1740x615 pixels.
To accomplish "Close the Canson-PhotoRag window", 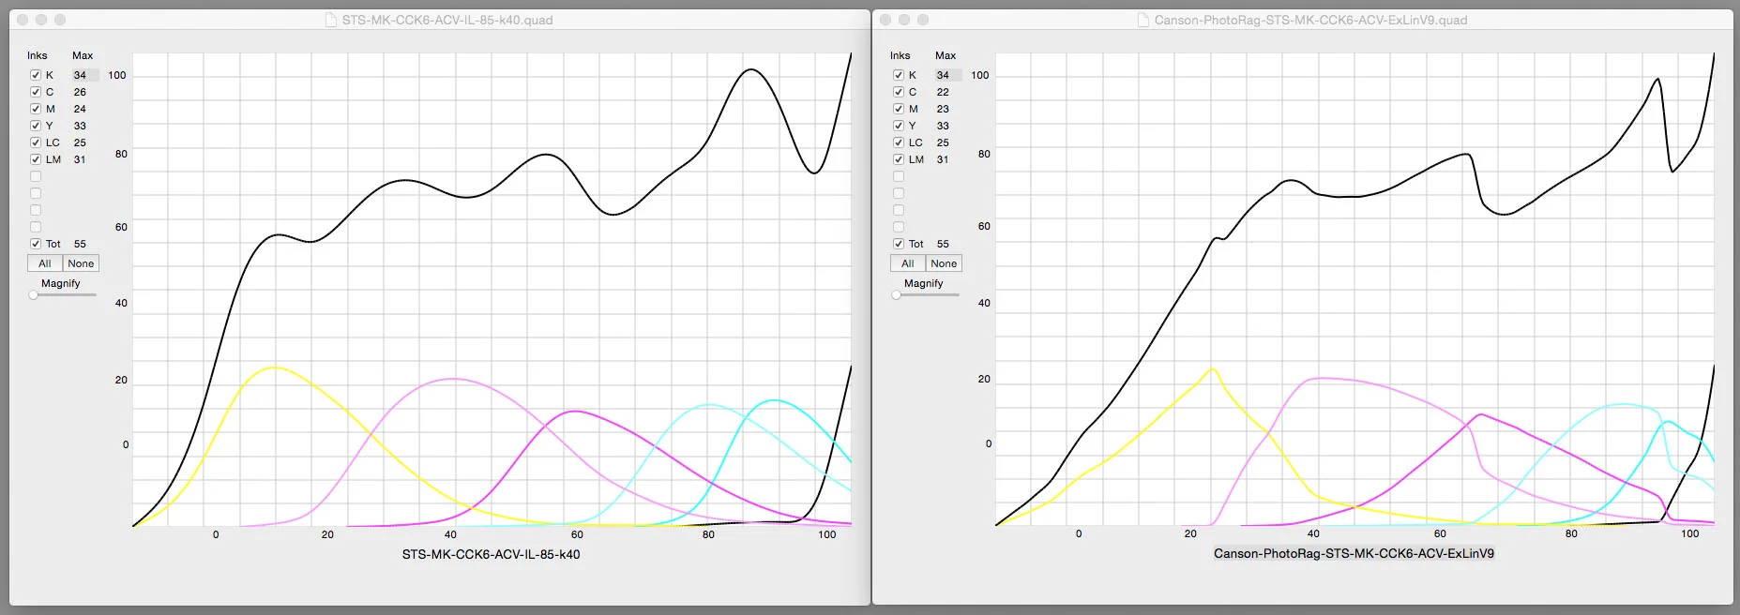I will (x=885, y=20).
